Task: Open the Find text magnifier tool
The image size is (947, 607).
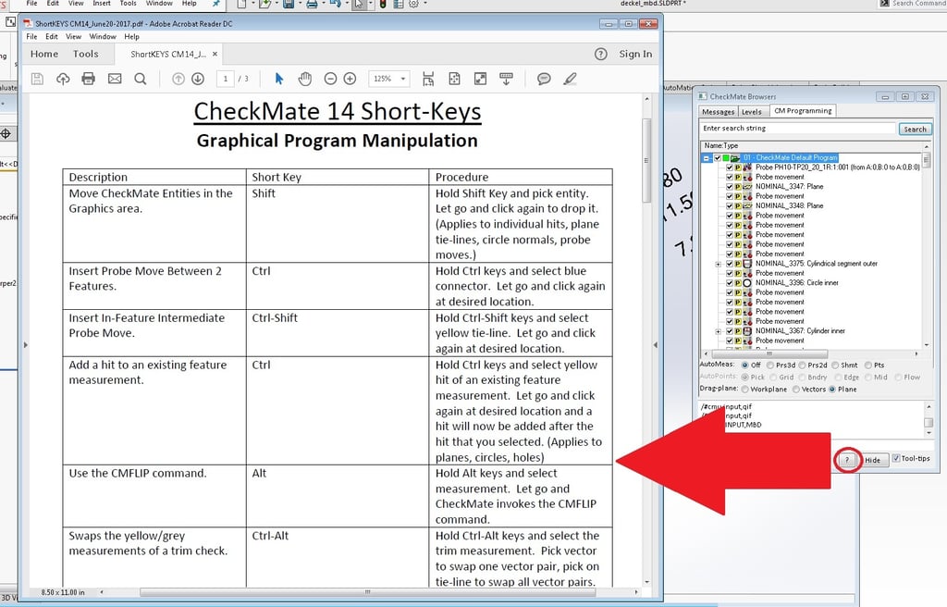Action: (141, 79)
